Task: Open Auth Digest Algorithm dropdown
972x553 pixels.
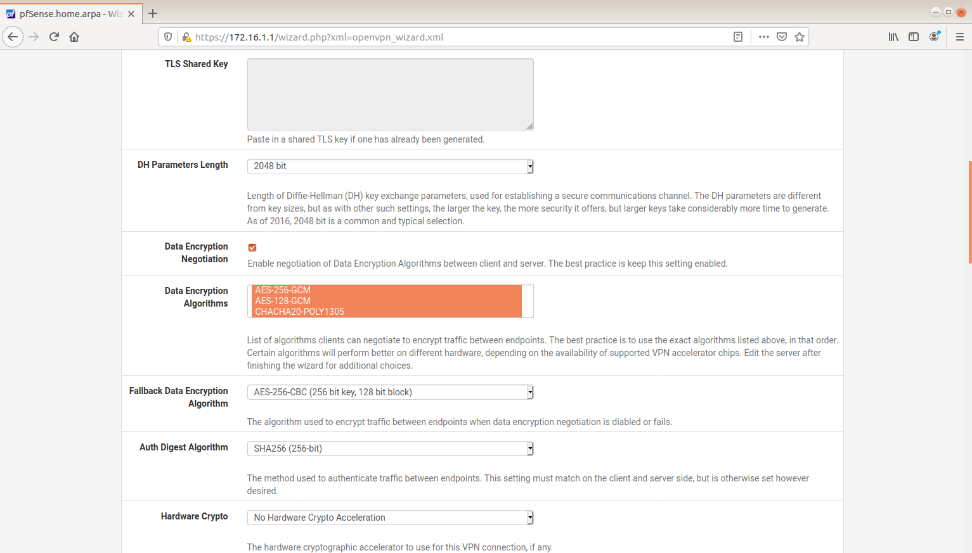Action: (x=390, y=448)
